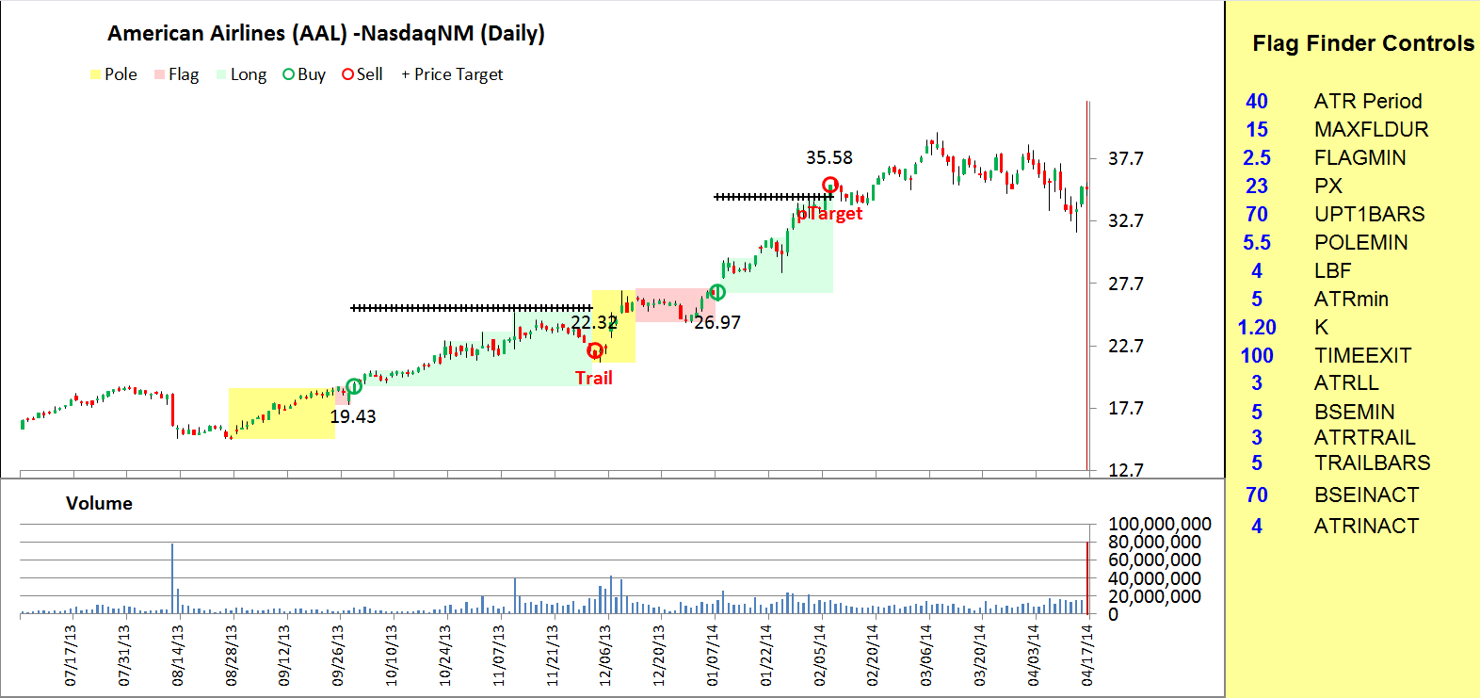Click the POLEMIN value 5.5

(x=1257, y=242)
